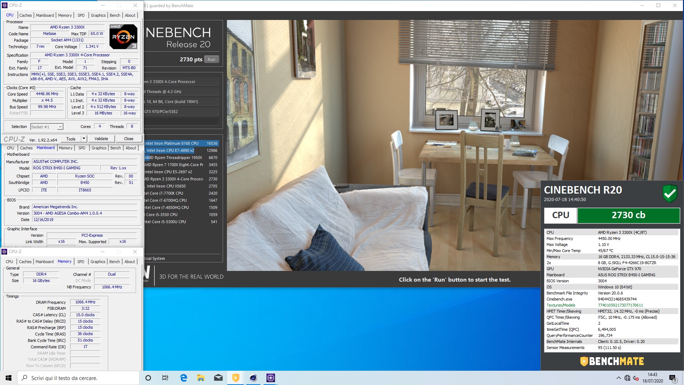This screenshot has width=684, height=385.
Task: Open Caches tab in top CPU-Z window
Action: 26,15
